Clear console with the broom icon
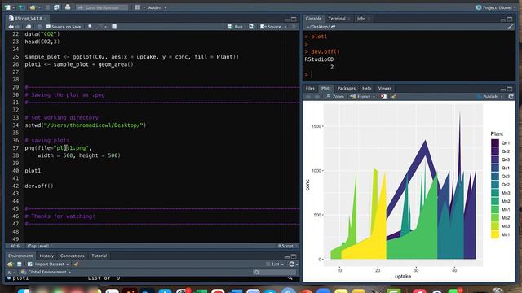This screenshot has height=293, width=522. [510, 27]
